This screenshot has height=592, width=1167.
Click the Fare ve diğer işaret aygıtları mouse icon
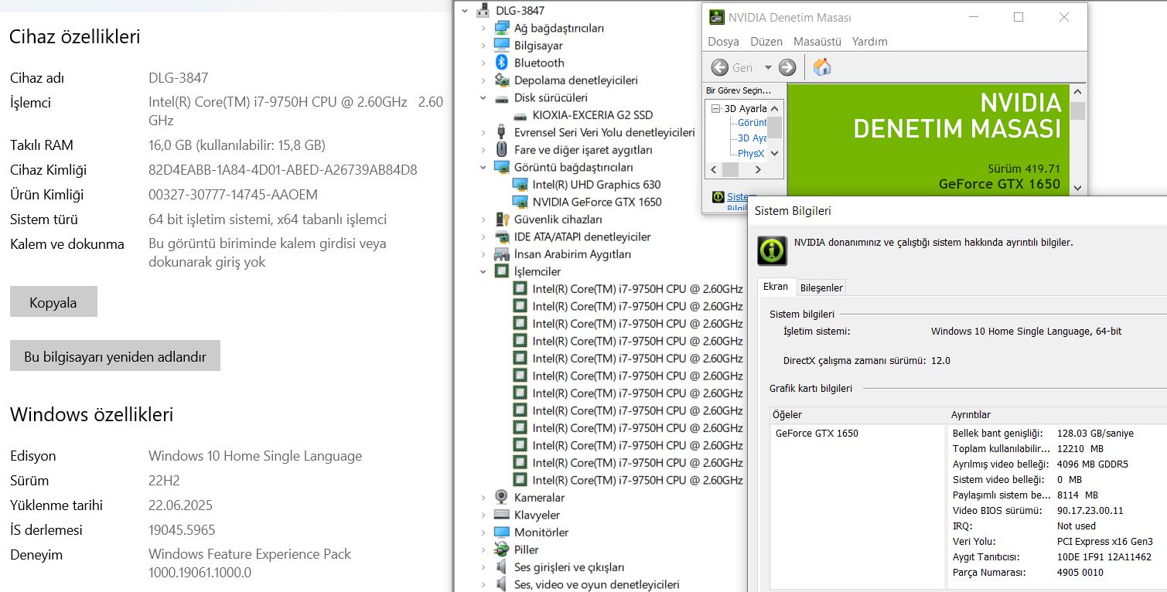point(501,150)
